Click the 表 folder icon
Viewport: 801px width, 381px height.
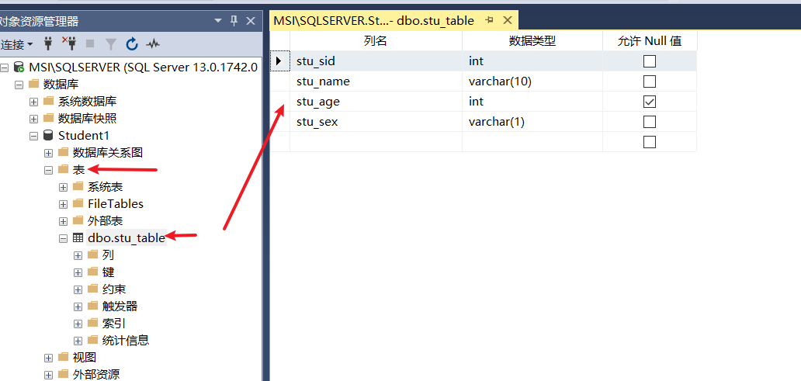[x=63, y=169]
